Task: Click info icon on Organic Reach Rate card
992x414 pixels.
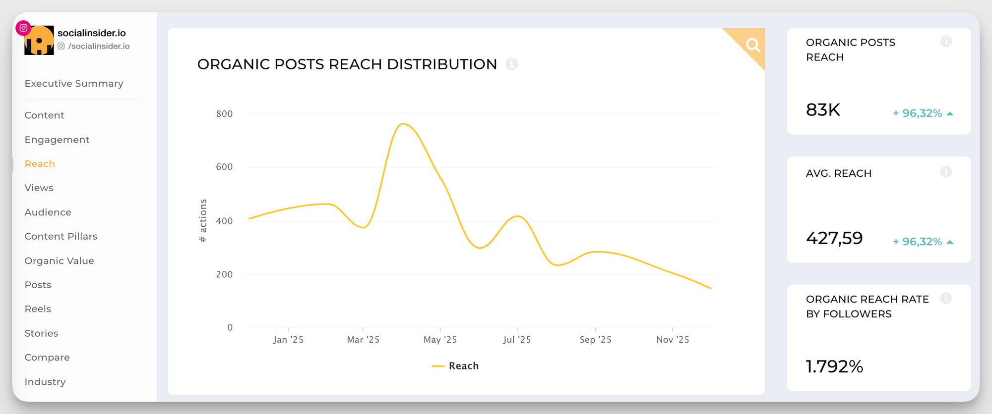Action: (x=945, y=298)
